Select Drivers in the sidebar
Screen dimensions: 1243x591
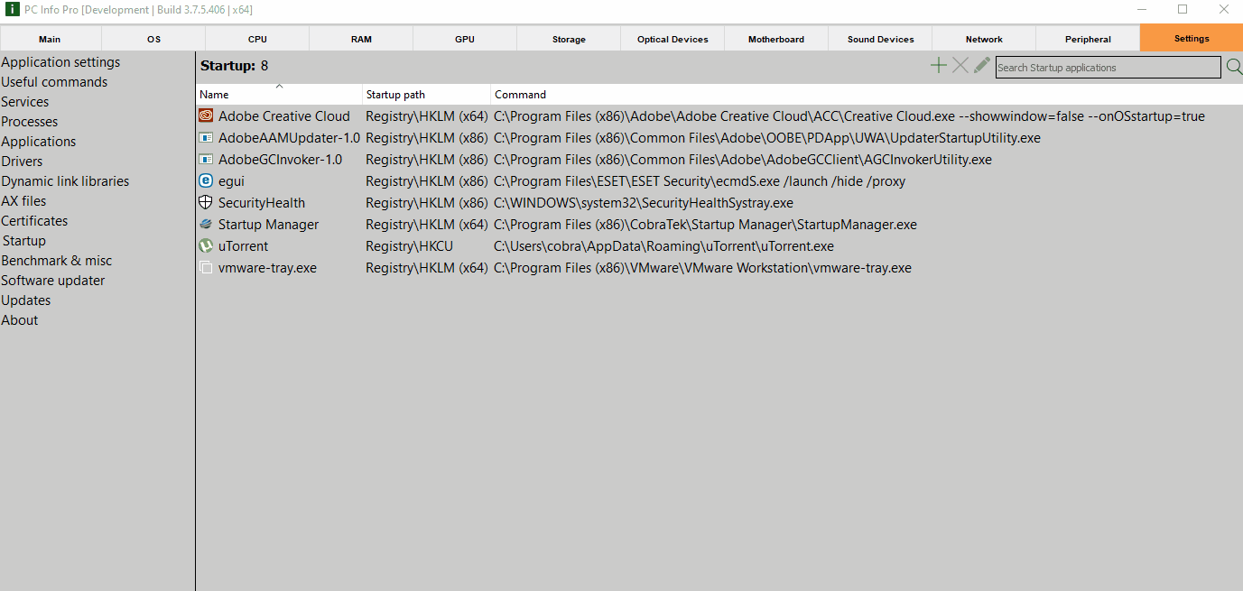tap(22, 162)
